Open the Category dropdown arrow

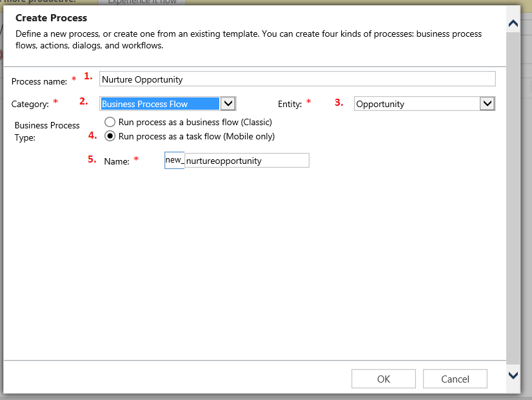pos(228,104)
